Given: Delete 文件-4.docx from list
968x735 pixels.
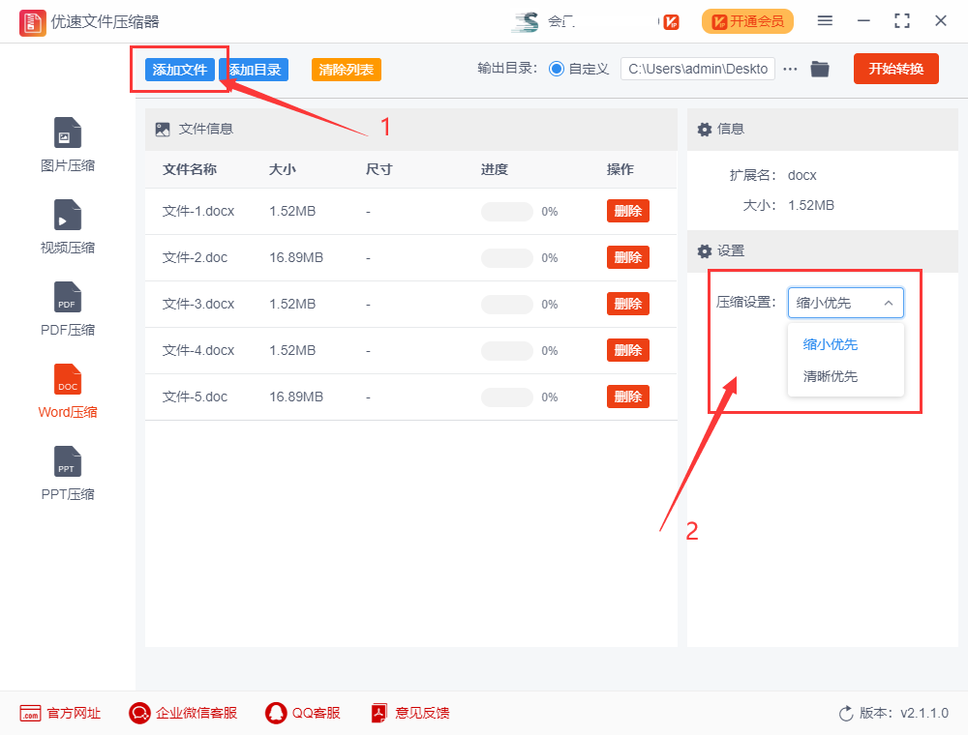Looking at the screenshot, I should click(628, 350).
